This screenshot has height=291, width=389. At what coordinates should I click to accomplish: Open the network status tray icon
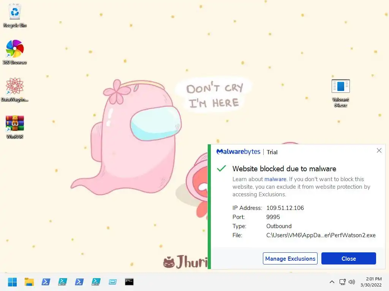pos(342,282)
